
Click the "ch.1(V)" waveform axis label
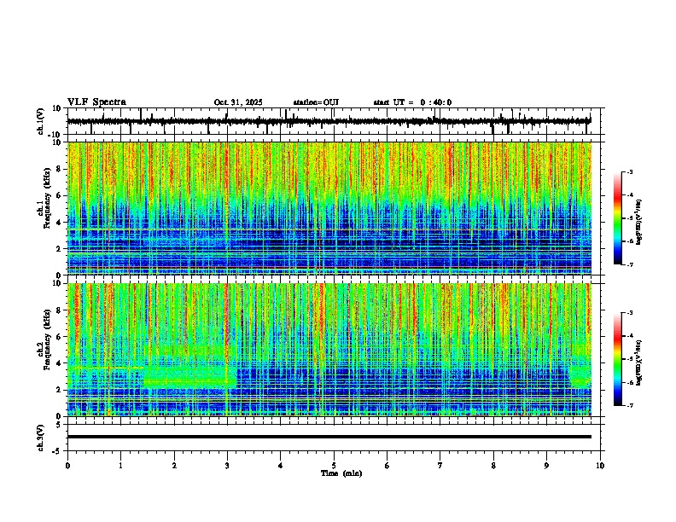click(x=41, y=121)
